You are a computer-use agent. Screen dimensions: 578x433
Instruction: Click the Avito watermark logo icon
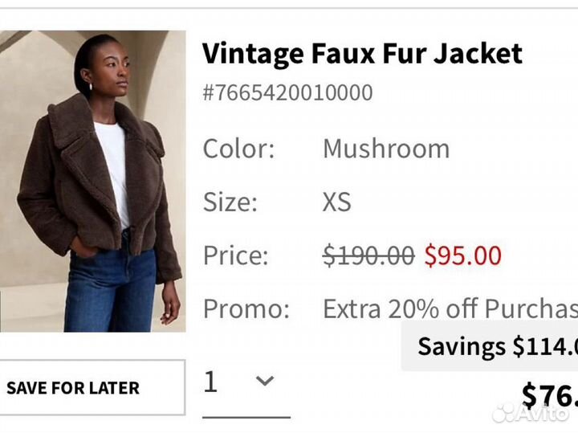point(504,413)
